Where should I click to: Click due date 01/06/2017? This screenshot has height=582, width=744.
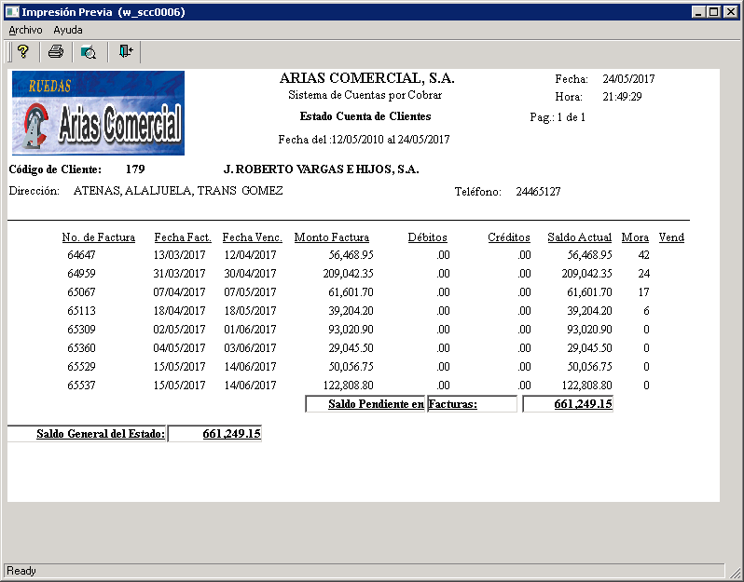[250, 330]
